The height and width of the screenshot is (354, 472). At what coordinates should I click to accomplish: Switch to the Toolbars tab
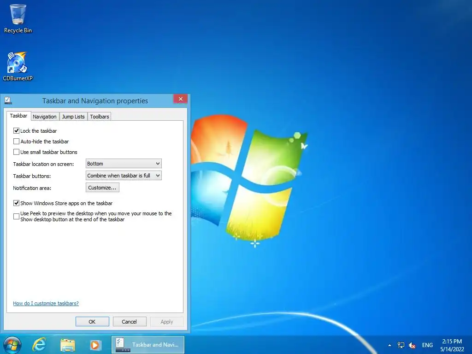click(x=100, y=117)
